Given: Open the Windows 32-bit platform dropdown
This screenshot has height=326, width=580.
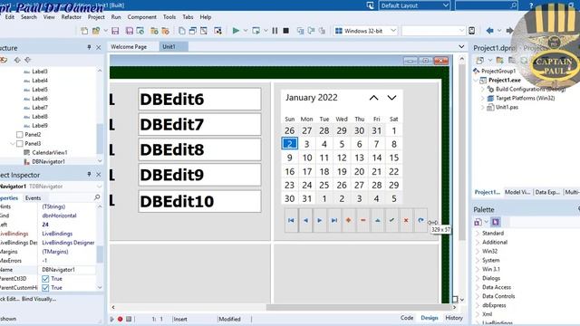Looking at the screenshot, I should 393,31.
